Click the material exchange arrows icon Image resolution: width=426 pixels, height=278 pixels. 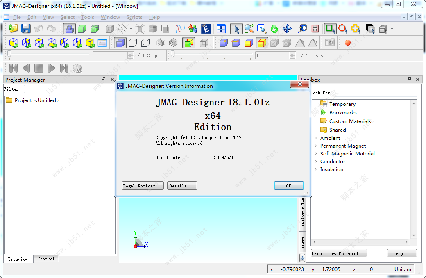tap(193, 29)
